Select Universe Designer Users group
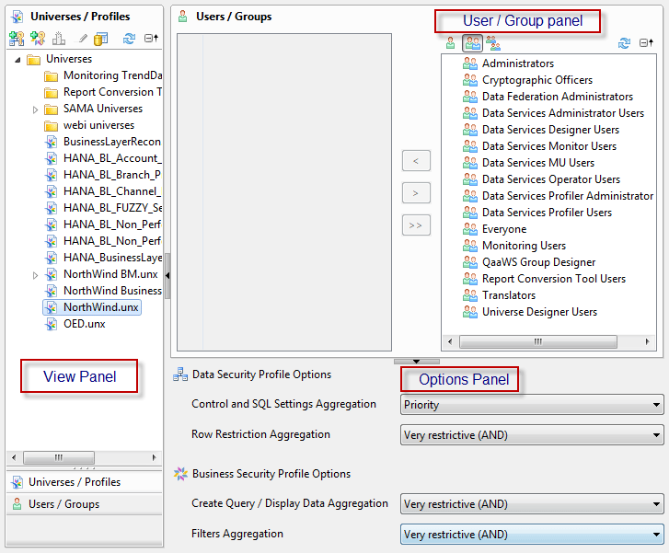 (539, 312)
